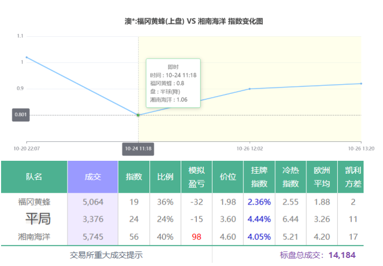
Task: Click the 交易所重大成交提示 text
Action: tap(106, 255)
